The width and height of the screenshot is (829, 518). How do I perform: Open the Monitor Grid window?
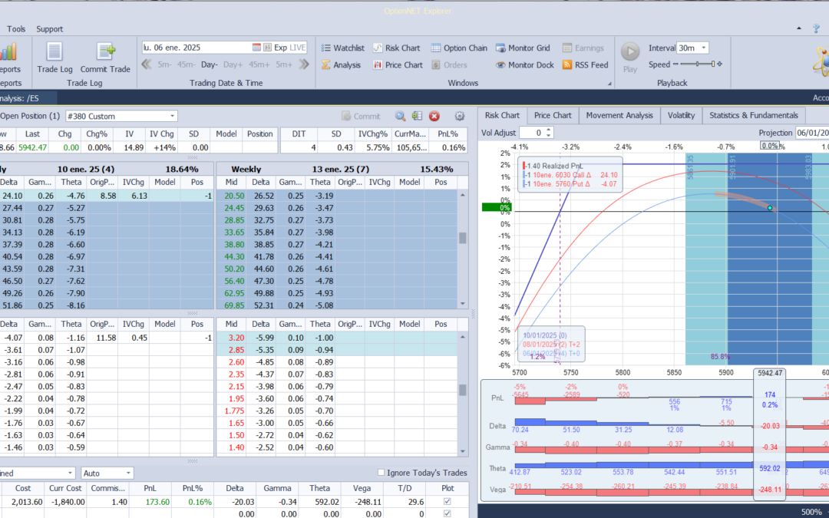point(524,48)
